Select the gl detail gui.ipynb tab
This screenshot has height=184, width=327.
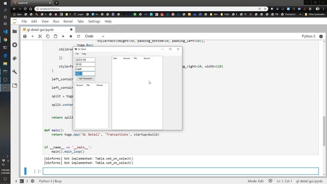coord(47,29)
